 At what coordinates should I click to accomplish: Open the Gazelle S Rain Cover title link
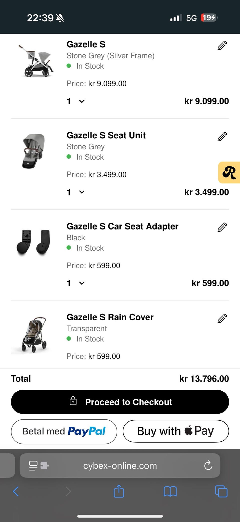pyautogui.click(x=110, y=317)
